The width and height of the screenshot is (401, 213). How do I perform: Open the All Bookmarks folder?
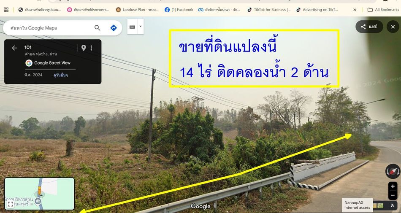383,10
